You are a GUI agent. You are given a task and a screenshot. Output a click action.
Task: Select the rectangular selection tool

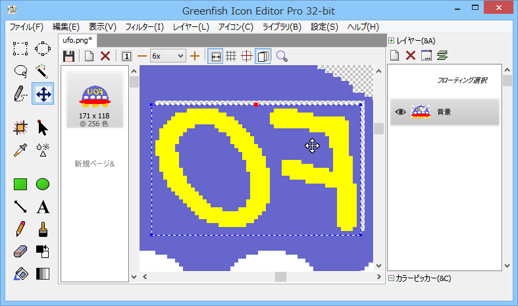[20, 48]
